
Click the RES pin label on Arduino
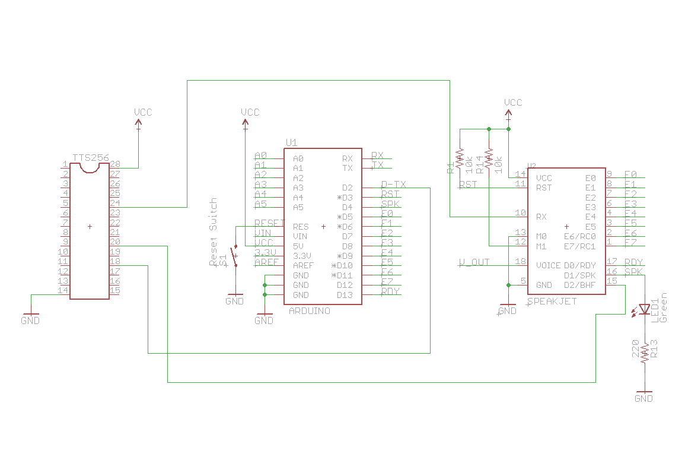pyautogui.click(x=301, y=227)
